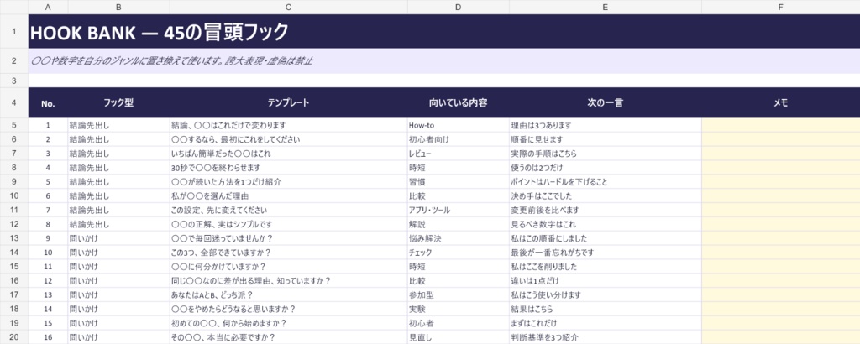
Task: Select cell '○○するなら、最初にこれをしてください'
Action: tap(289, 139)
